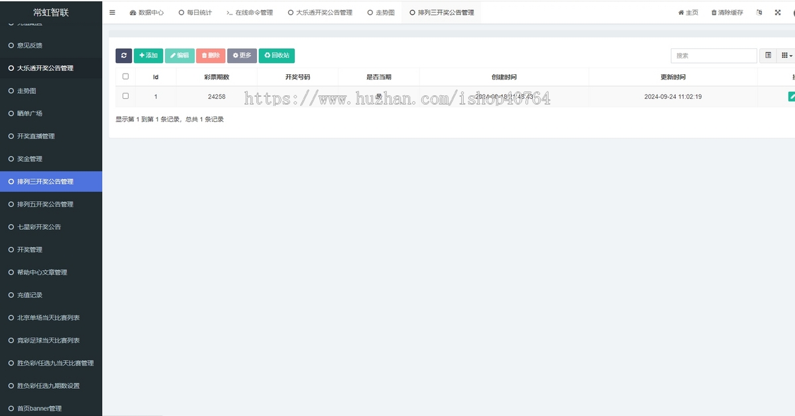Image resolution: width=795 pixels, height=416 pixels.
Task: Open 胜负彩/任选九当天比赛管理 in the sidebar
Action: click(x=51, y=363)
